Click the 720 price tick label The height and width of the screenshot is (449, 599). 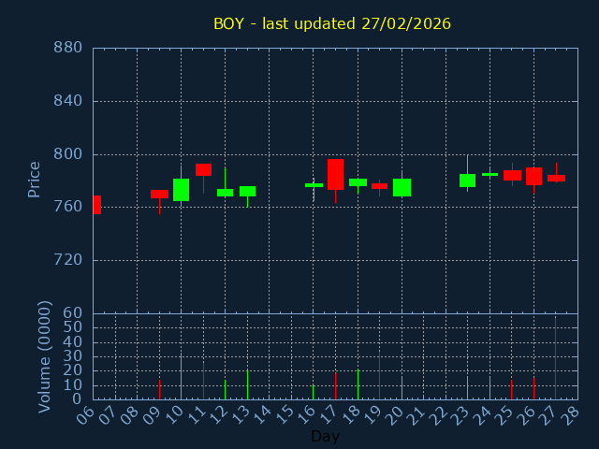click(67, 260)
